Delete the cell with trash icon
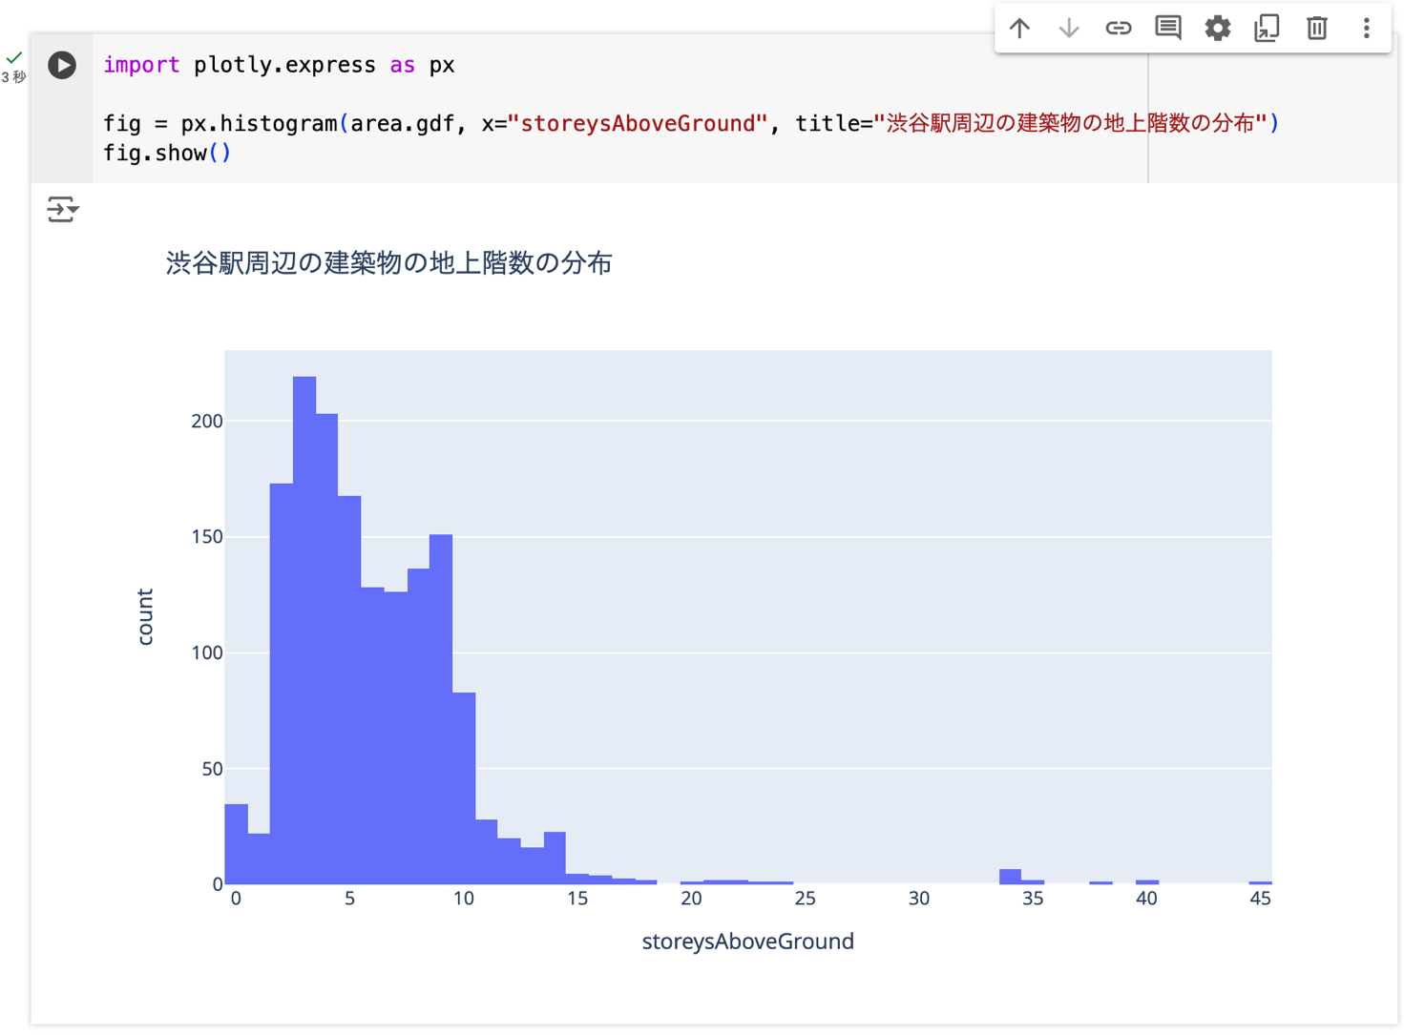Image resolution: width=1404 pixels, height=1035 pixels. pos(1317,28)
